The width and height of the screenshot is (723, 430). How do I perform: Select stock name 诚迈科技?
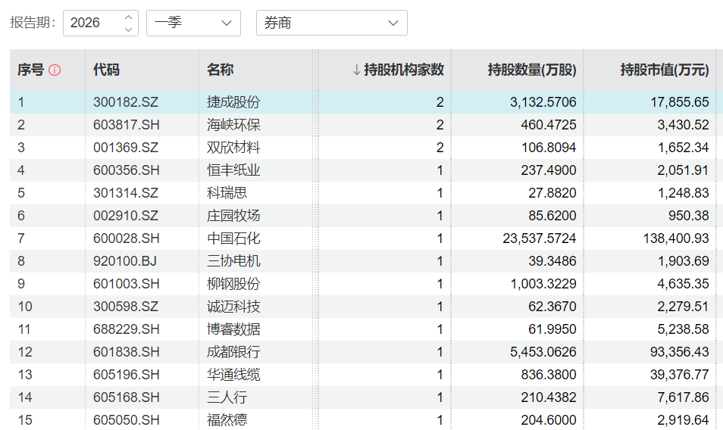233,307
